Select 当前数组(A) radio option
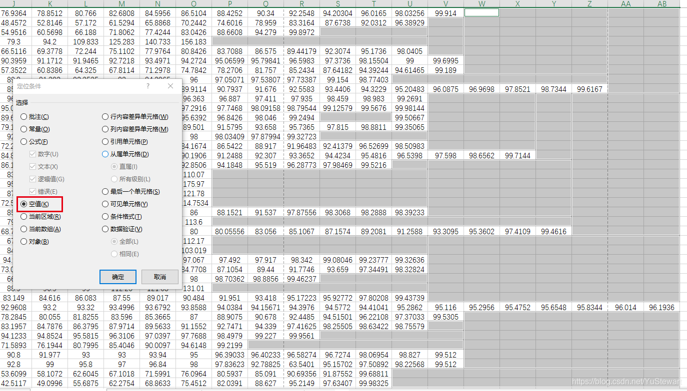This screenshot has height=391, width=687. coord(40,229)
